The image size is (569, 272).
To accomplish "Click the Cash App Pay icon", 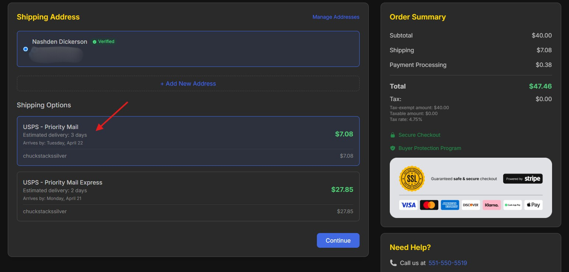I will point(513,205).
